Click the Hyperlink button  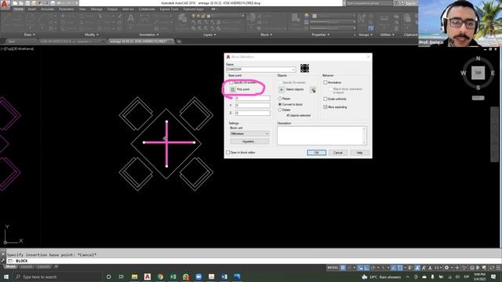(x=249, y=141)
